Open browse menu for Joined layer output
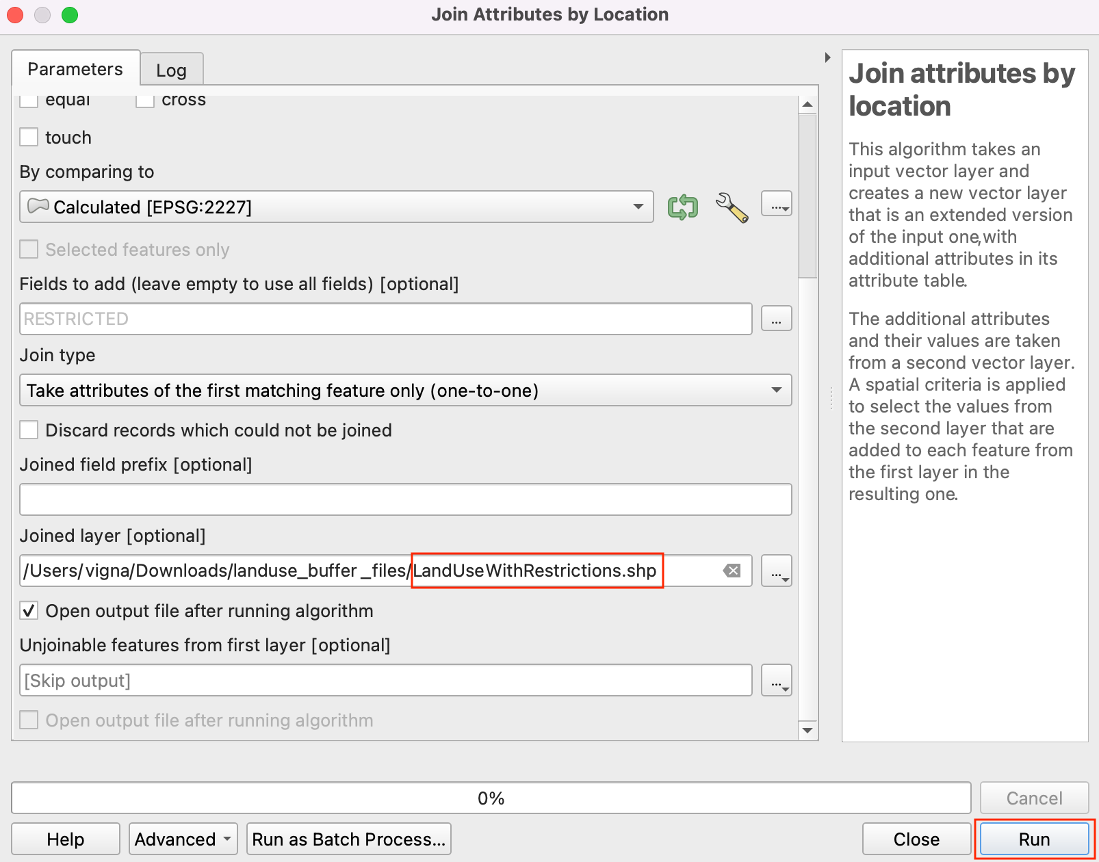Screen dimensions: 1099x862 click(776, 571)
